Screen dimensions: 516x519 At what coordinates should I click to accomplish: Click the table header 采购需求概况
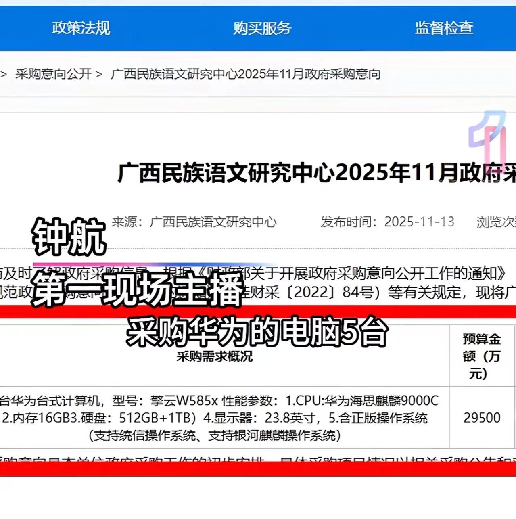pyautogui.click(x=215, y=356)
